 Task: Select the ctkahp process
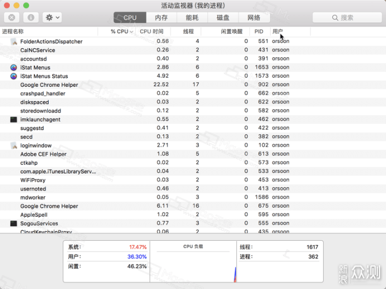point(193,163)
